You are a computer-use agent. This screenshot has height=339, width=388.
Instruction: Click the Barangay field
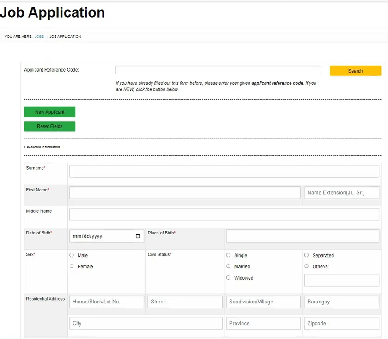pos(342,302)
